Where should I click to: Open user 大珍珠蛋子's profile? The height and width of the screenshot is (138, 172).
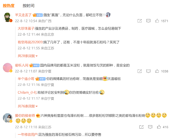tap(26, 28)
